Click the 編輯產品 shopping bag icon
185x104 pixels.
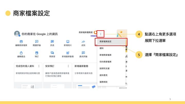pos(21,53)
